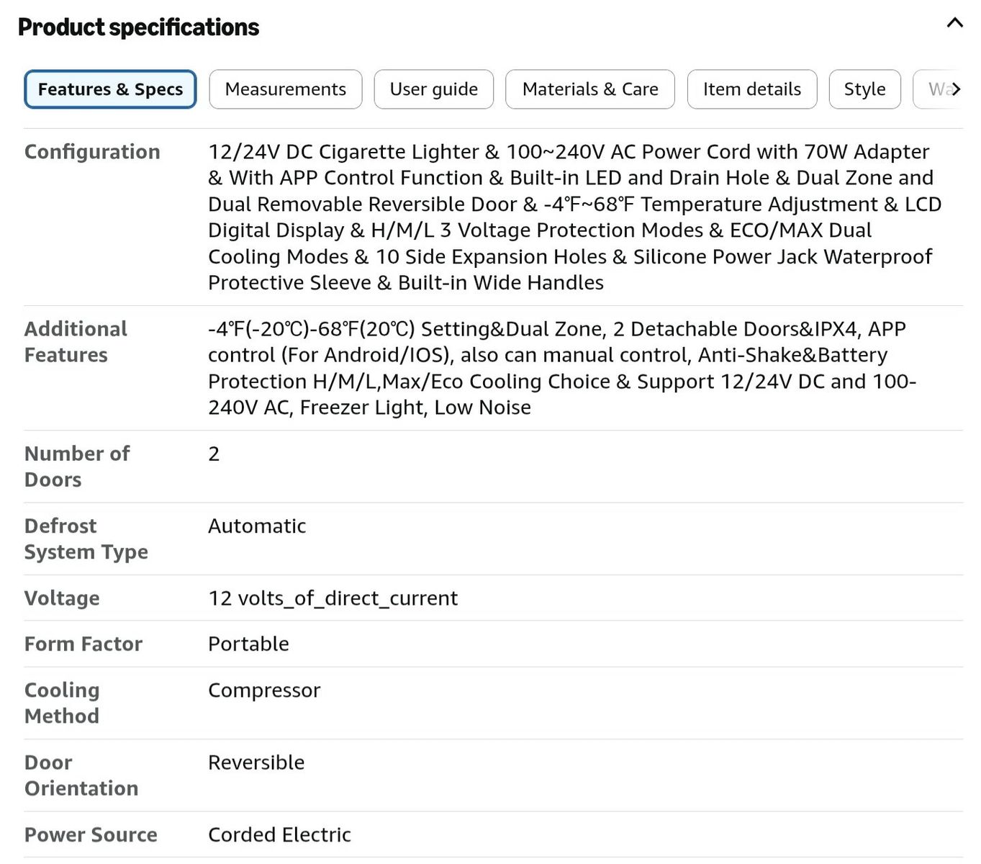This screenshot has width=981, height=864.
Task: Click the right arrow to show more tabs
Action: pyautogui.click(x=956, y=89)
